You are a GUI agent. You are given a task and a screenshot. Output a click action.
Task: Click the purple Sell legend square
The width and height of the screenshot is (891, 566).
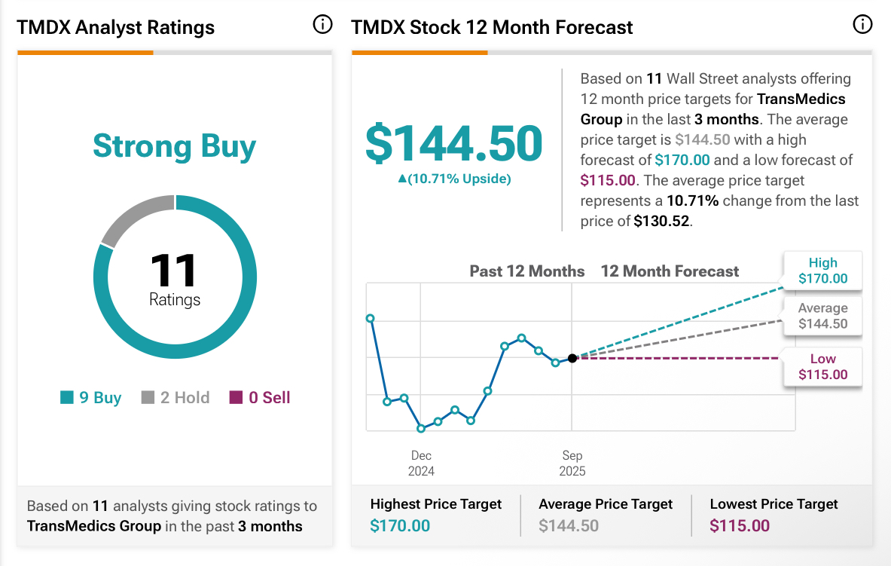point(236,398)
